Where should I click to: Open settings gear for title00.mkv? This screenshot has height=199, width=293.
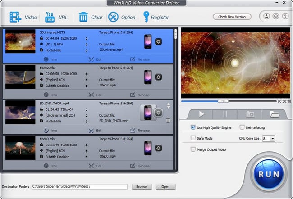pos(158,148)
